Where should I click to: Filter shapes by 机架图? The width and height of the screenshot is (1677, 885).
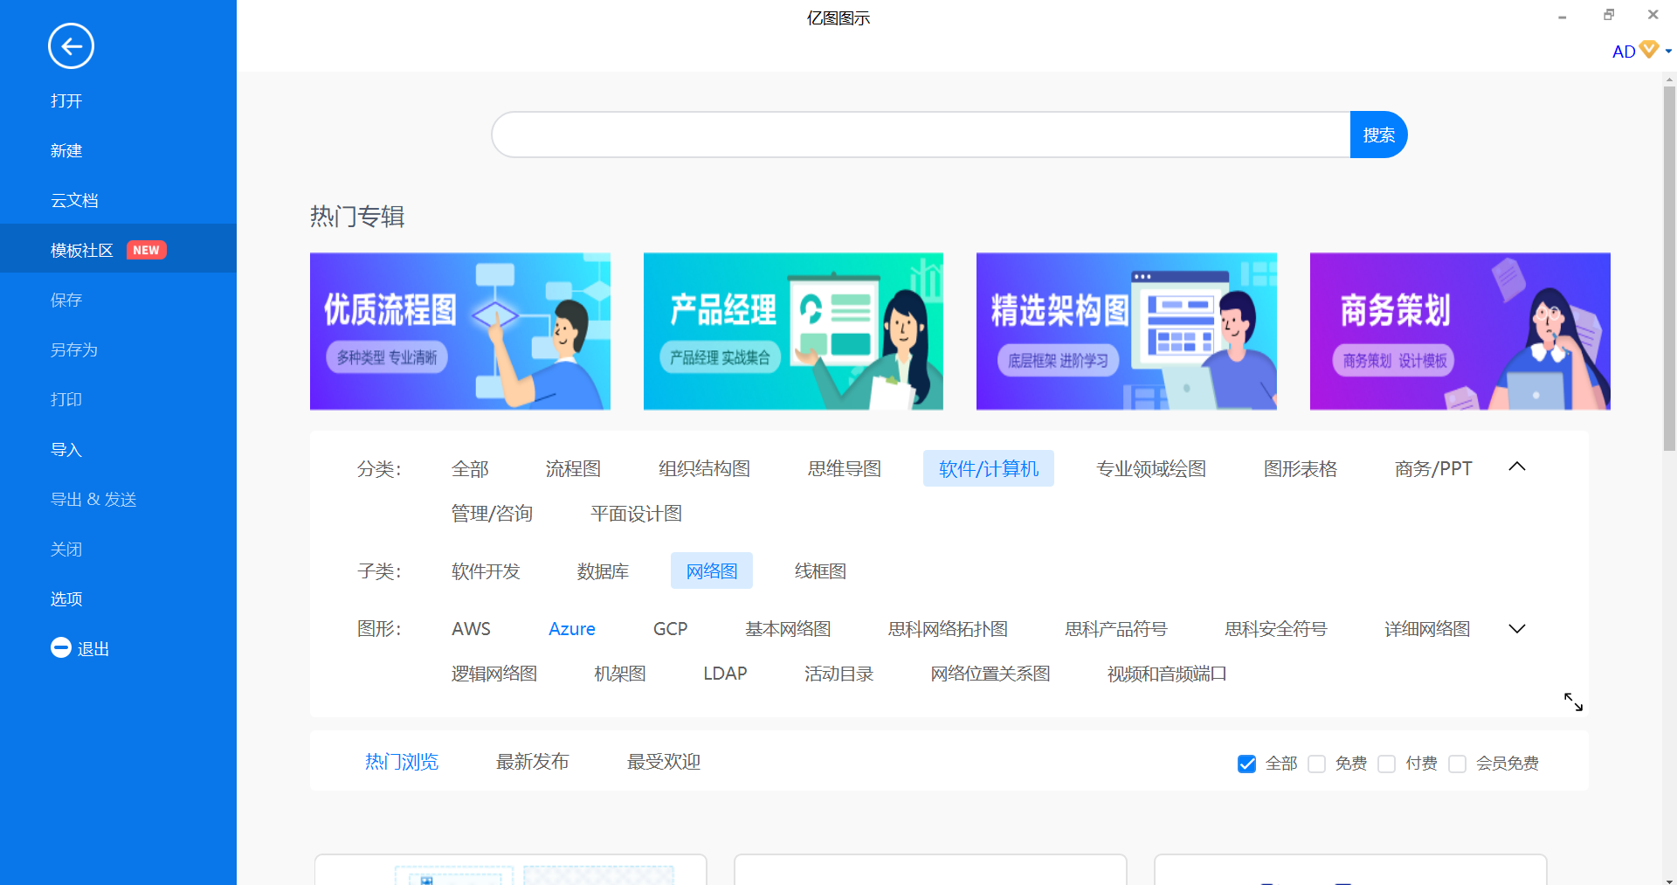click(620, 674)
